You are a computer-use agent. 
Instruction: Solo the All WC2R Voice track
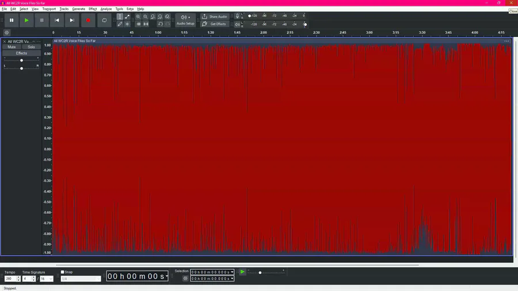click(32, 47)
